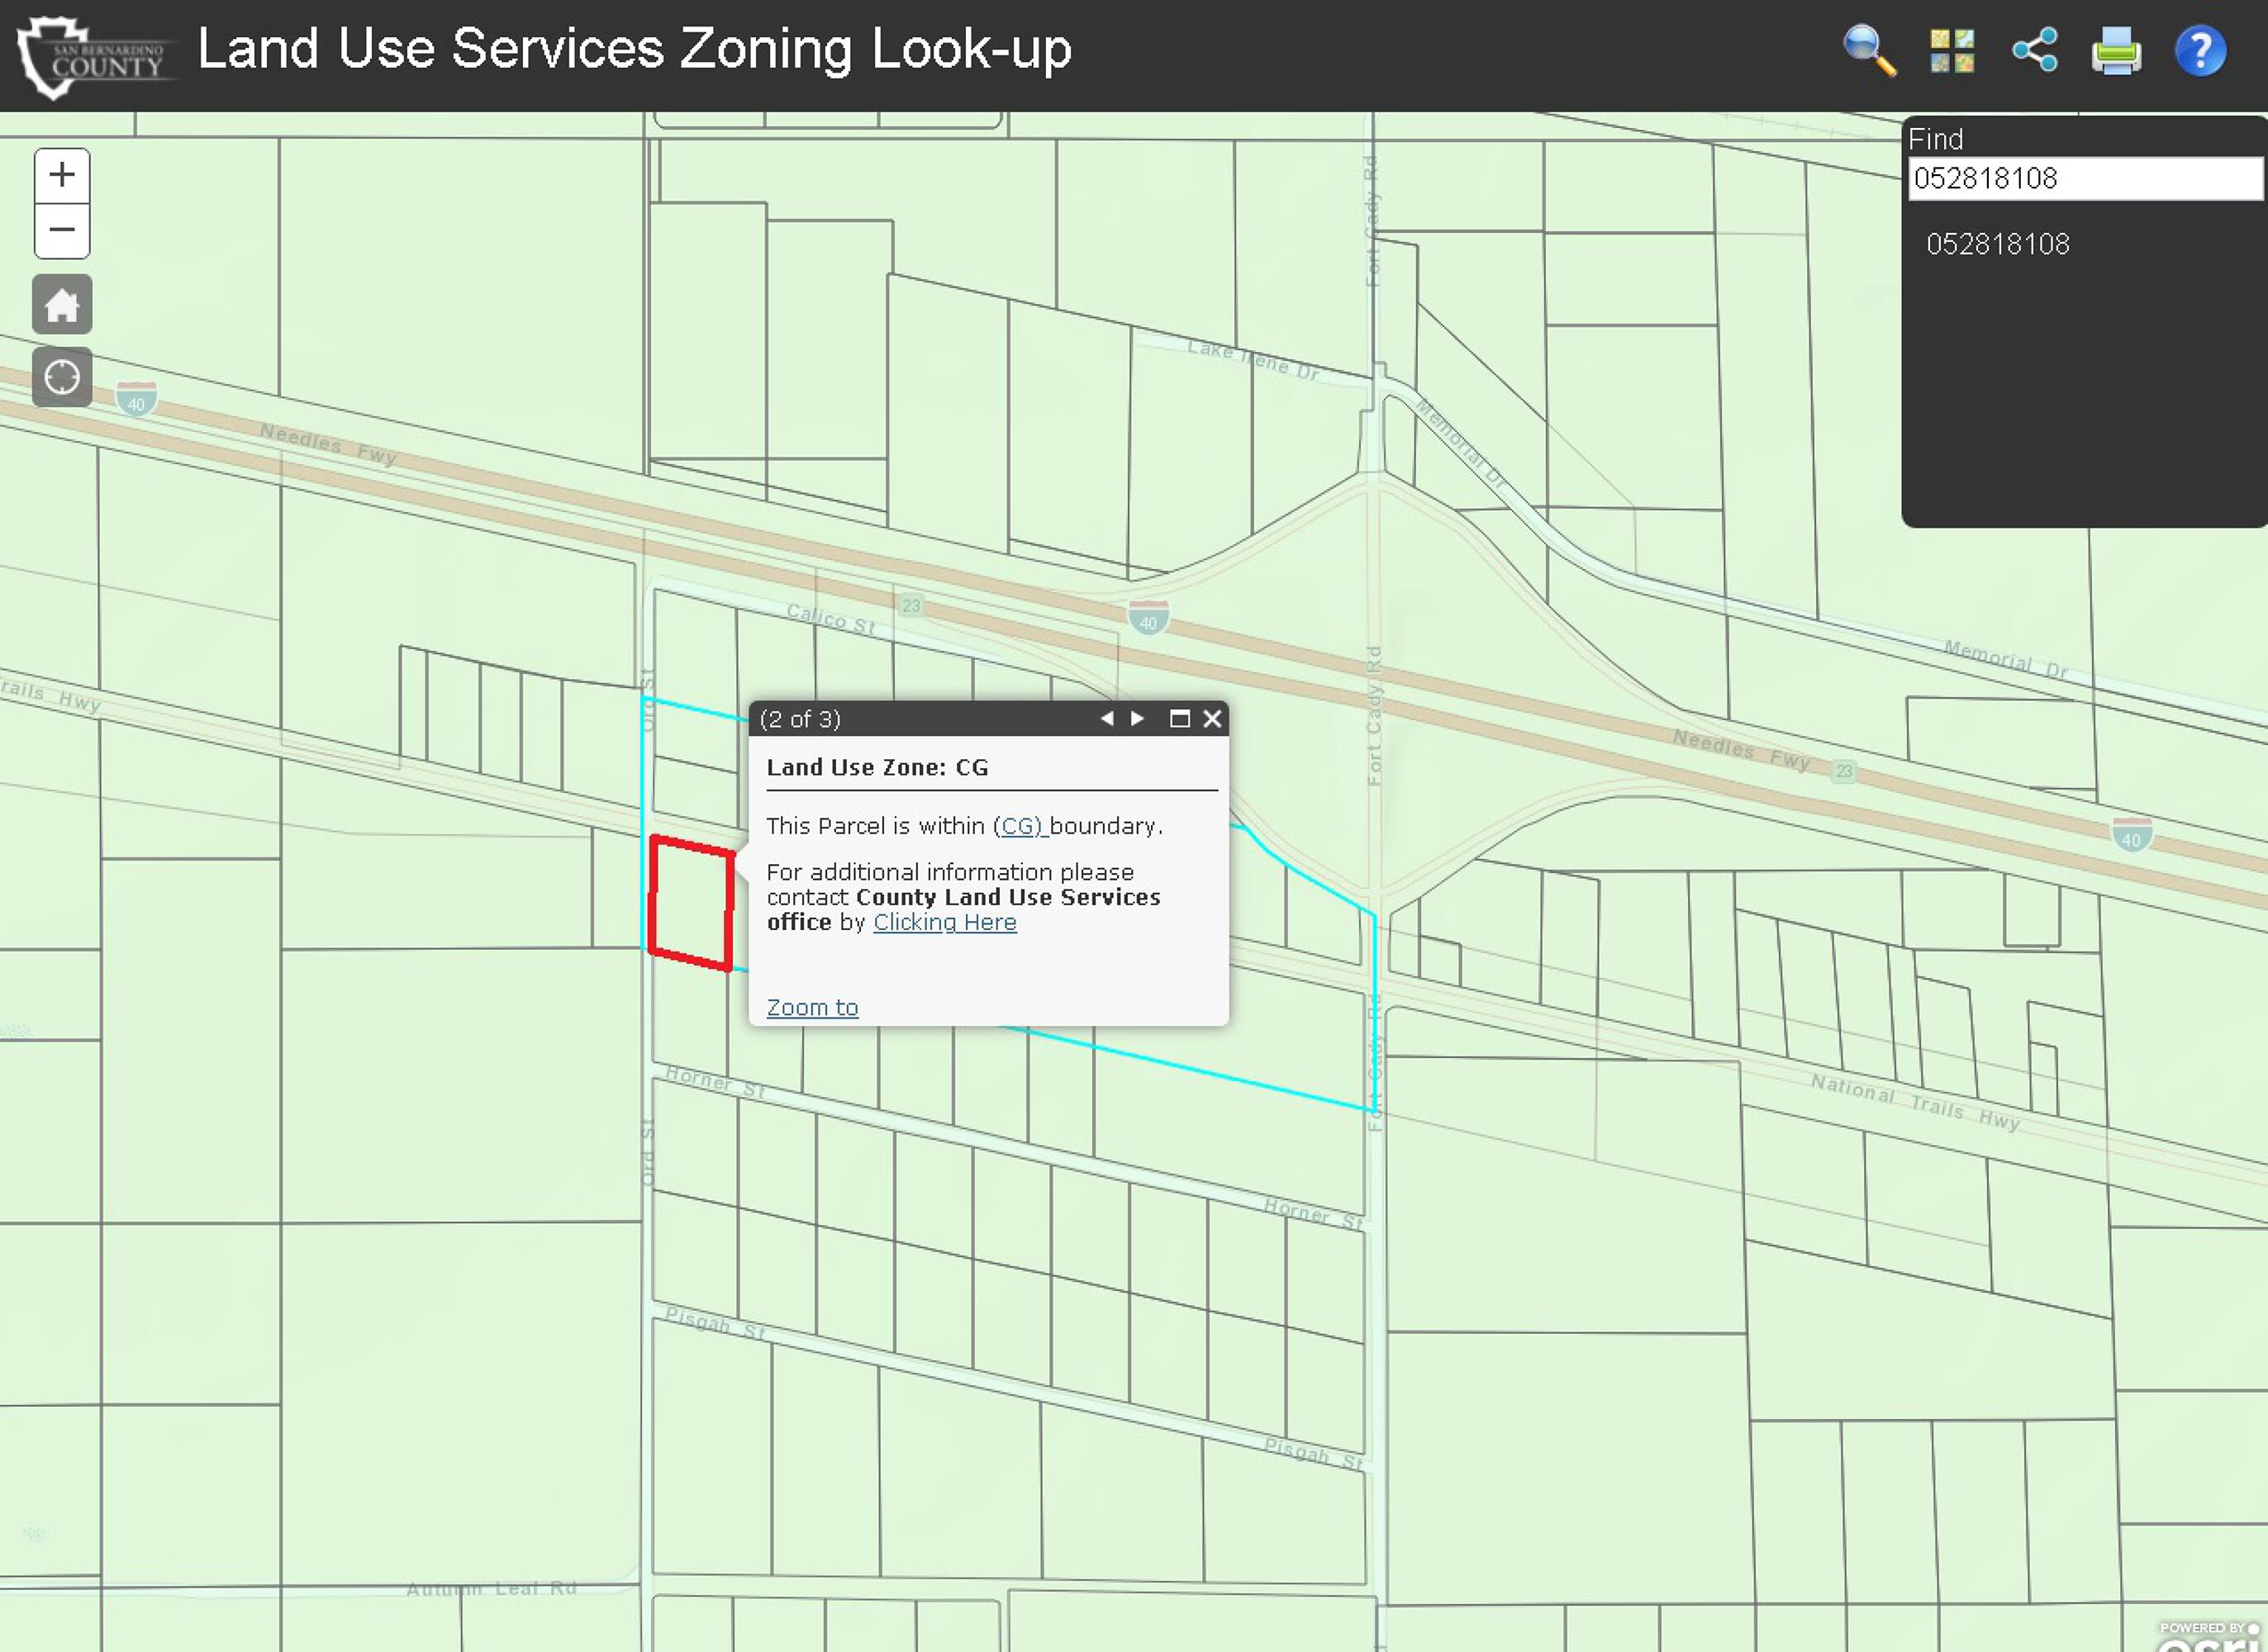Screen dimensions: 2268x1652
Task: Zoom in with the plus button
Action: click(62, 176)
